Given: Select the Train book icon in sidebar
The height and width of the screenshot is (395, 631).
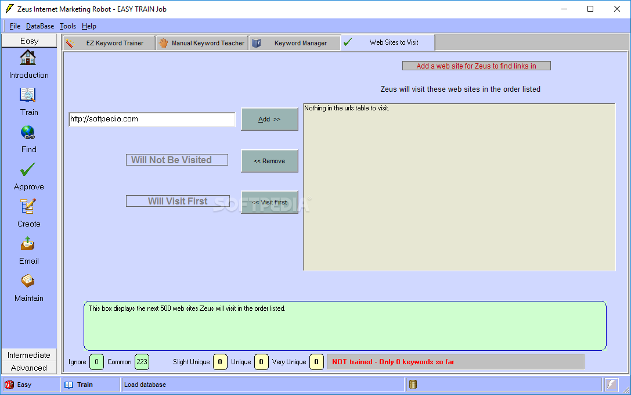Looking at the screenshot, I should coord(28,95).
